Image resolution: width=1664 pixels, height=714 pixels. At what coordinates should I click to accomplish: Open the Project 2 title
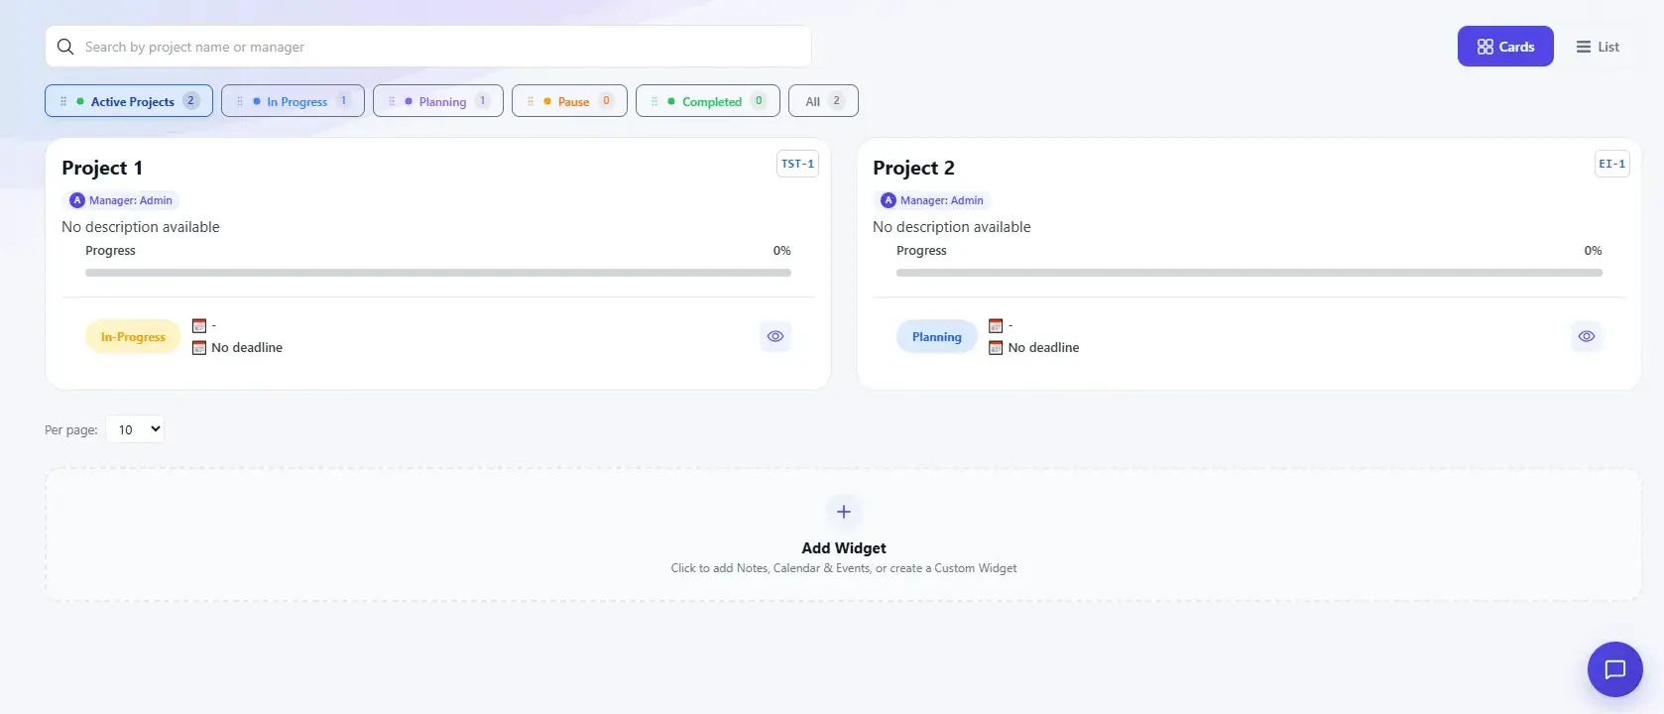(913, 168)
